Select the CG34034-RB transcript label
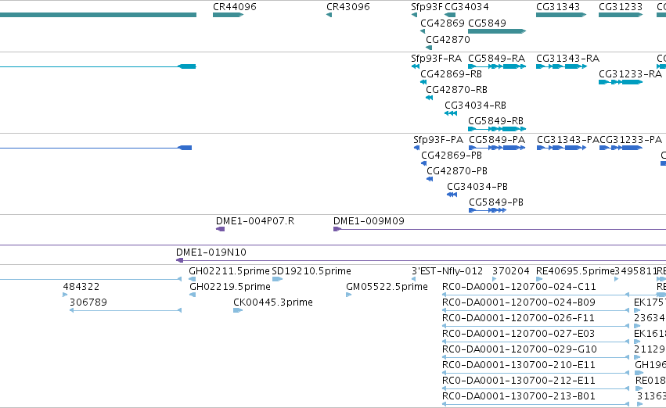Screen dimensions: 666x408 (475, 106)
